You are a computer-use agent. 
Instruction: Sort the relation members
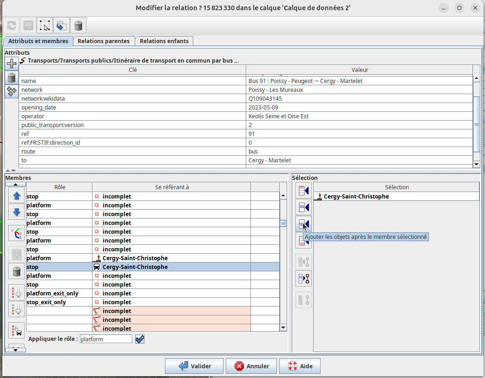pos(17,233)
